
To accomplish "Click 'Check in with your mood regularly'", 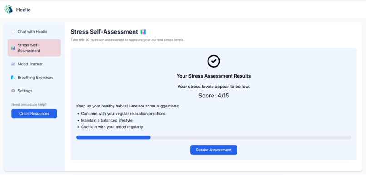I will [x=112, y=127].
